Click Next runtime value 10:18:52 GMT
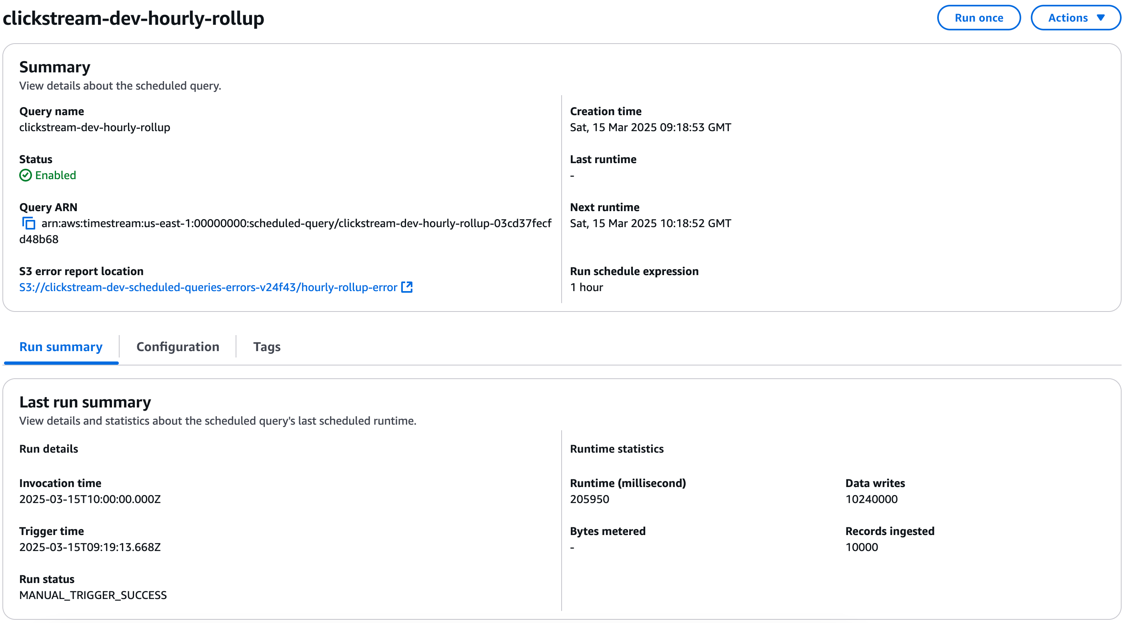1128x623 pixels. (x=650, y=223)
